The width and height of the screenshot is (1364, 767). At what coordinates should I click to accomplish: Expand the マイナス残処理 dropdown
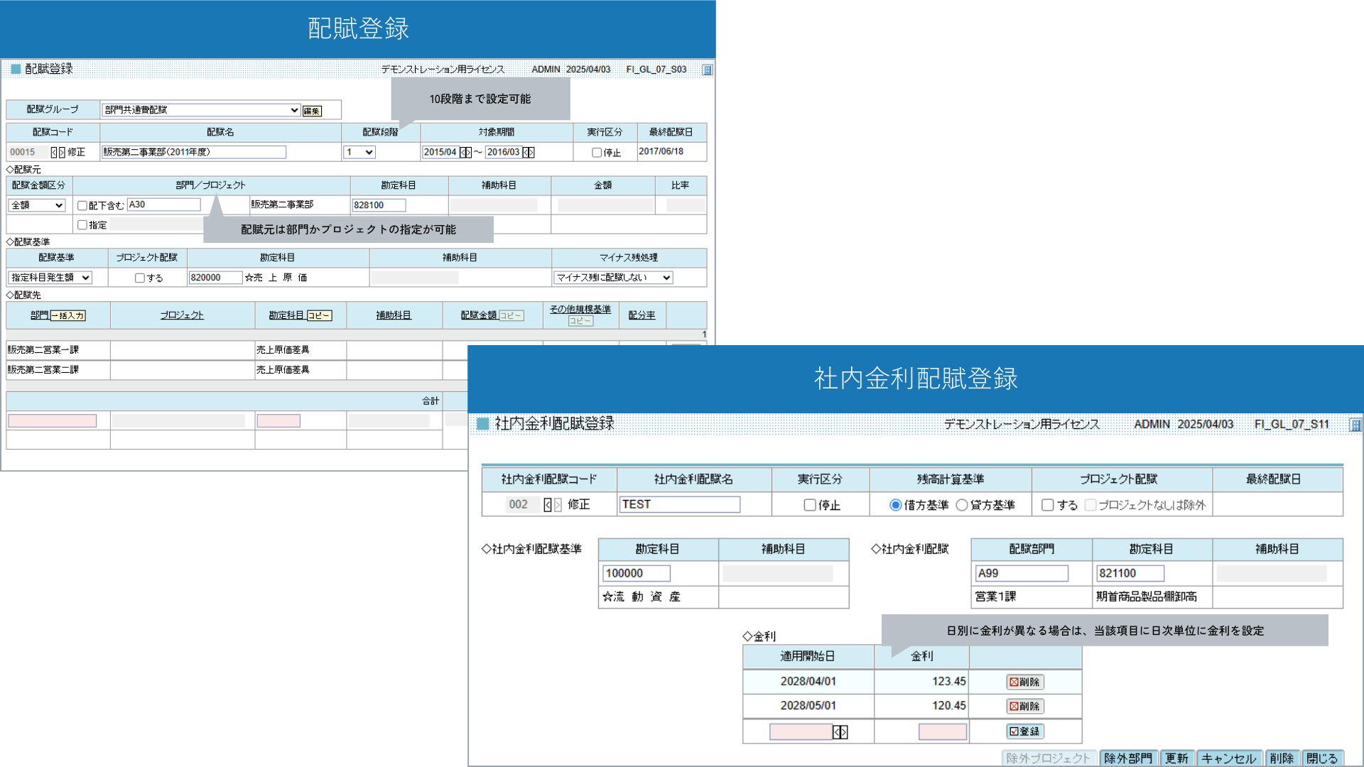coord(612,278)
